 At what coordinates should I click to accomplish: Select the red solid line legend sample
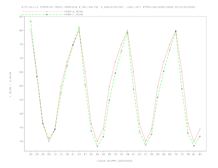(x=43, y=12)
